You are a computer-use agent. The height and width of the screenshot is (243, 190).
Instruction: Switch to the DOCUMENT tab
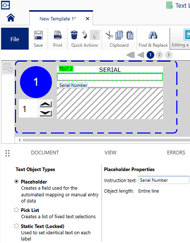(45, 153)
